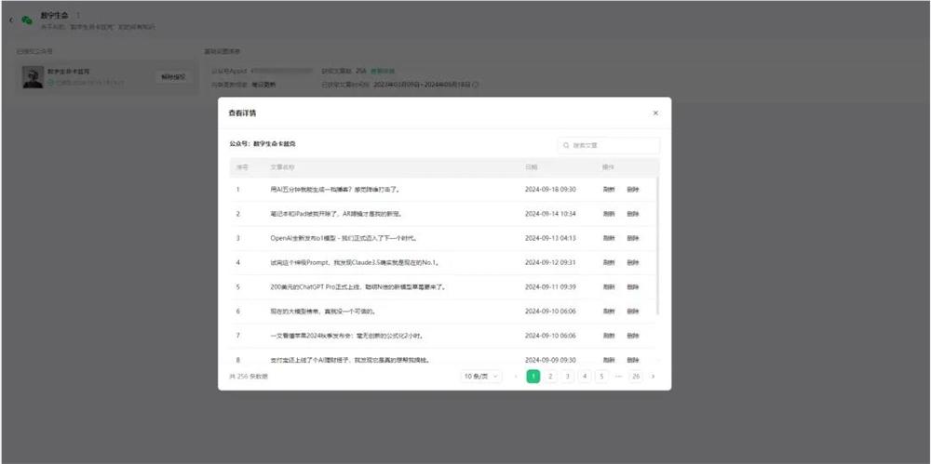Click date cell '2024-09-12 09:31'
This screenshot has height=464, width=931.
pyautogui.click(x=550, y=262)
